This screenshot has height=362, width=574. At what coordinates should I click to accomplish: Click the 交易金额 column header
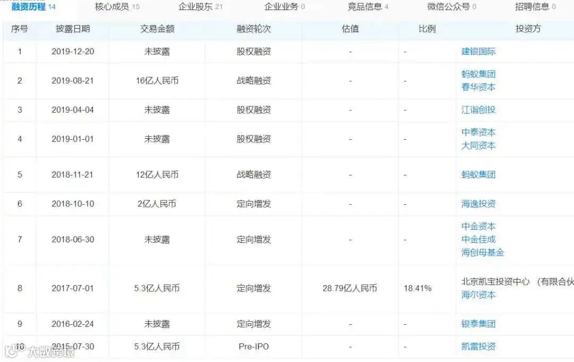(157, 29)
